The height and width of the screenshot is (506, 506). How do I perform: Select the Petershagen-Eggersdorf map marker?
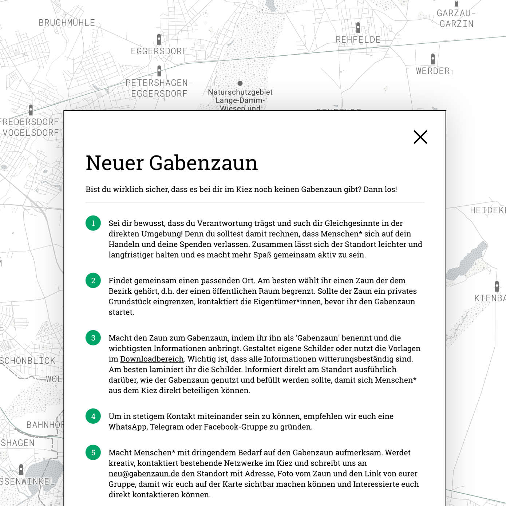click(x=159, y=71)
